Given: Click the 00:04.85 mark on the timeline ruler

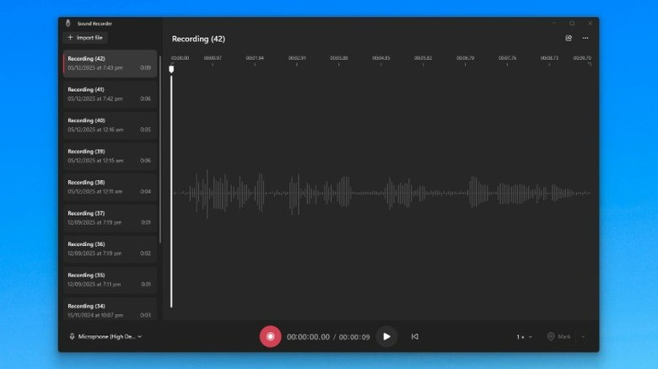Looking at the screenshot, I should click(381, 59).
